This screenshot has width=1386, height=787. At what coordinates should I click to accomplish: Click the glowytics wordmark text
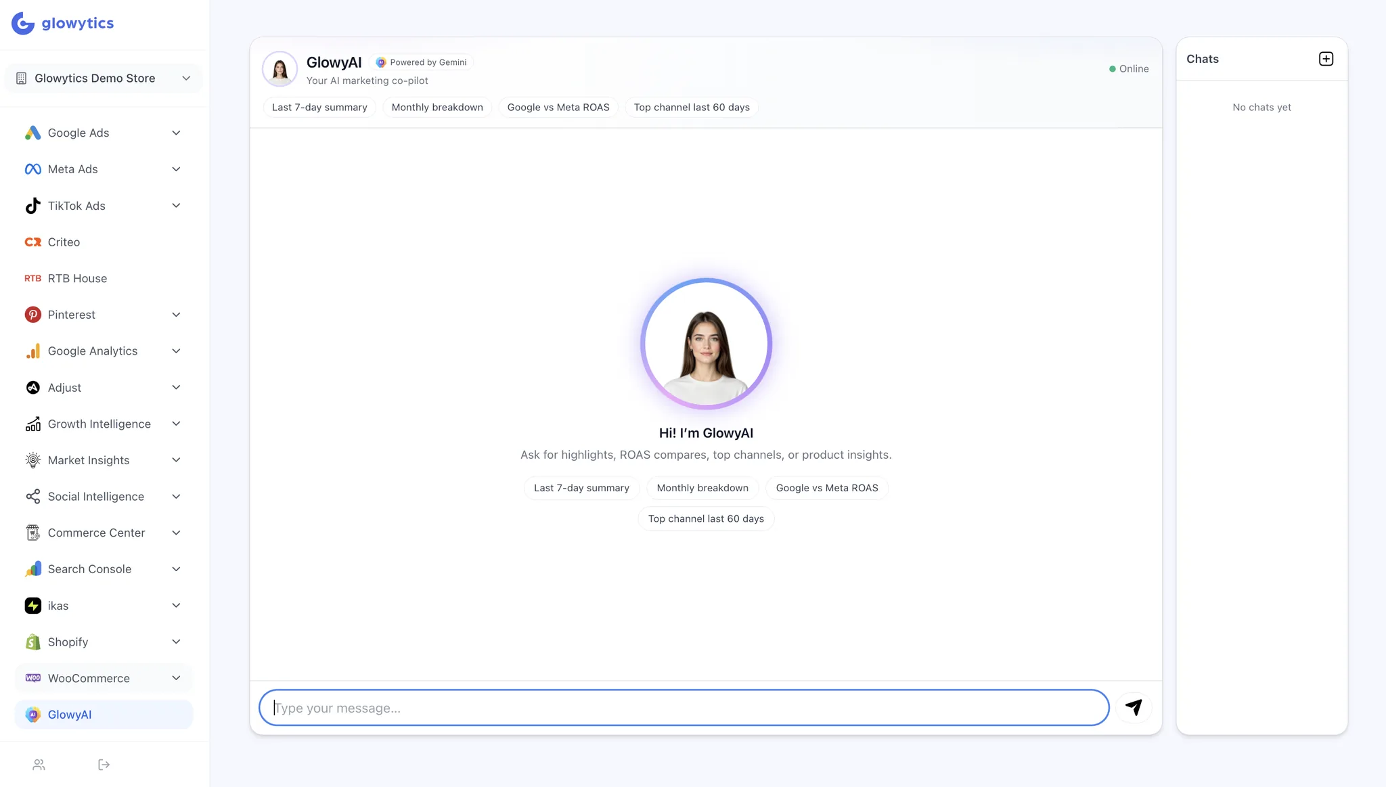[x=78, y=23]
